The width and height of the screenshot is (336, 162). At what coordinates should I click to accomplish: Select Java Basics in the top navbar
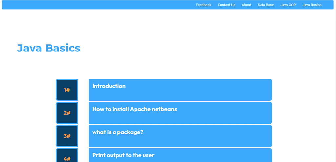pyautogui.click(x=312, y=5)
